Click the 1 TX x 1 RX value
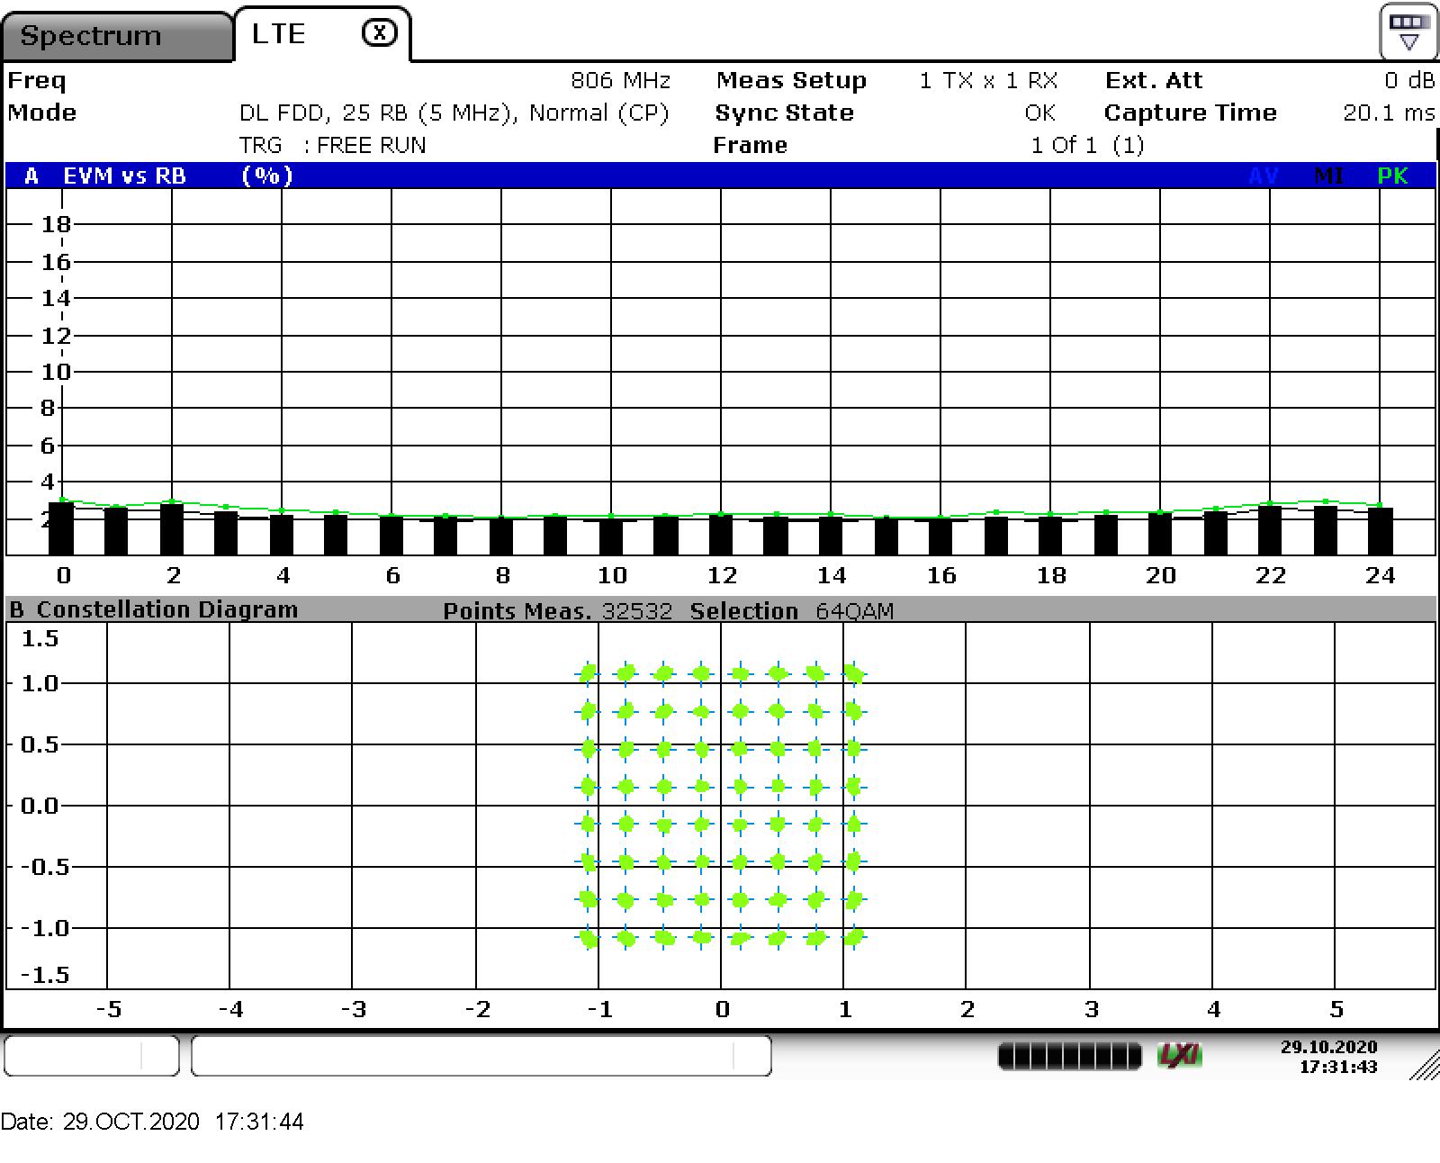The image size is (1440, 1163). (988, 80)
